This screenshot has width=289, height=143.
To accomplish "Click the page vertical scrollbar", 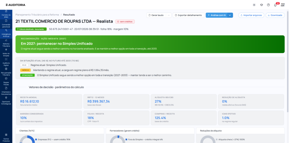I will click(x=288, y=61).
